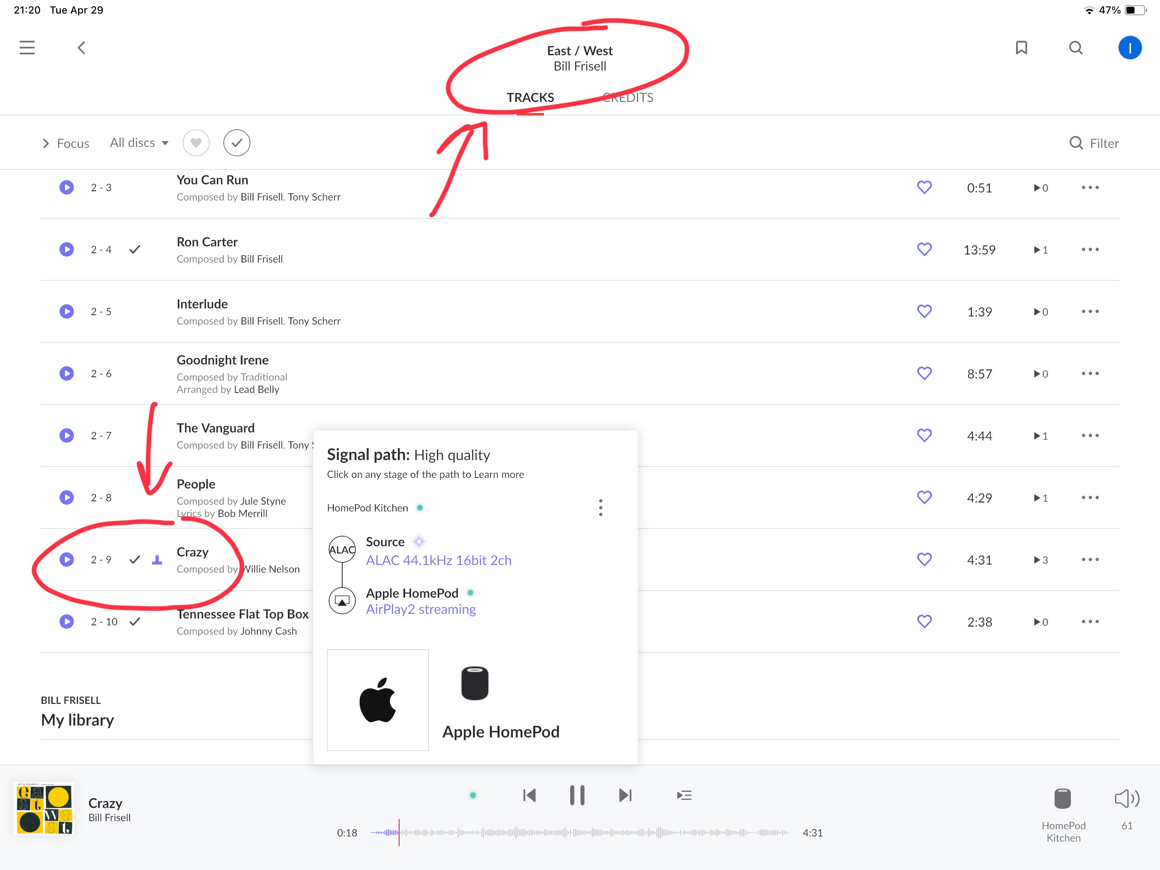Screen dimensions: 1160x870
Task: Expand the Focus panel
Action: (x=65, y=143)
